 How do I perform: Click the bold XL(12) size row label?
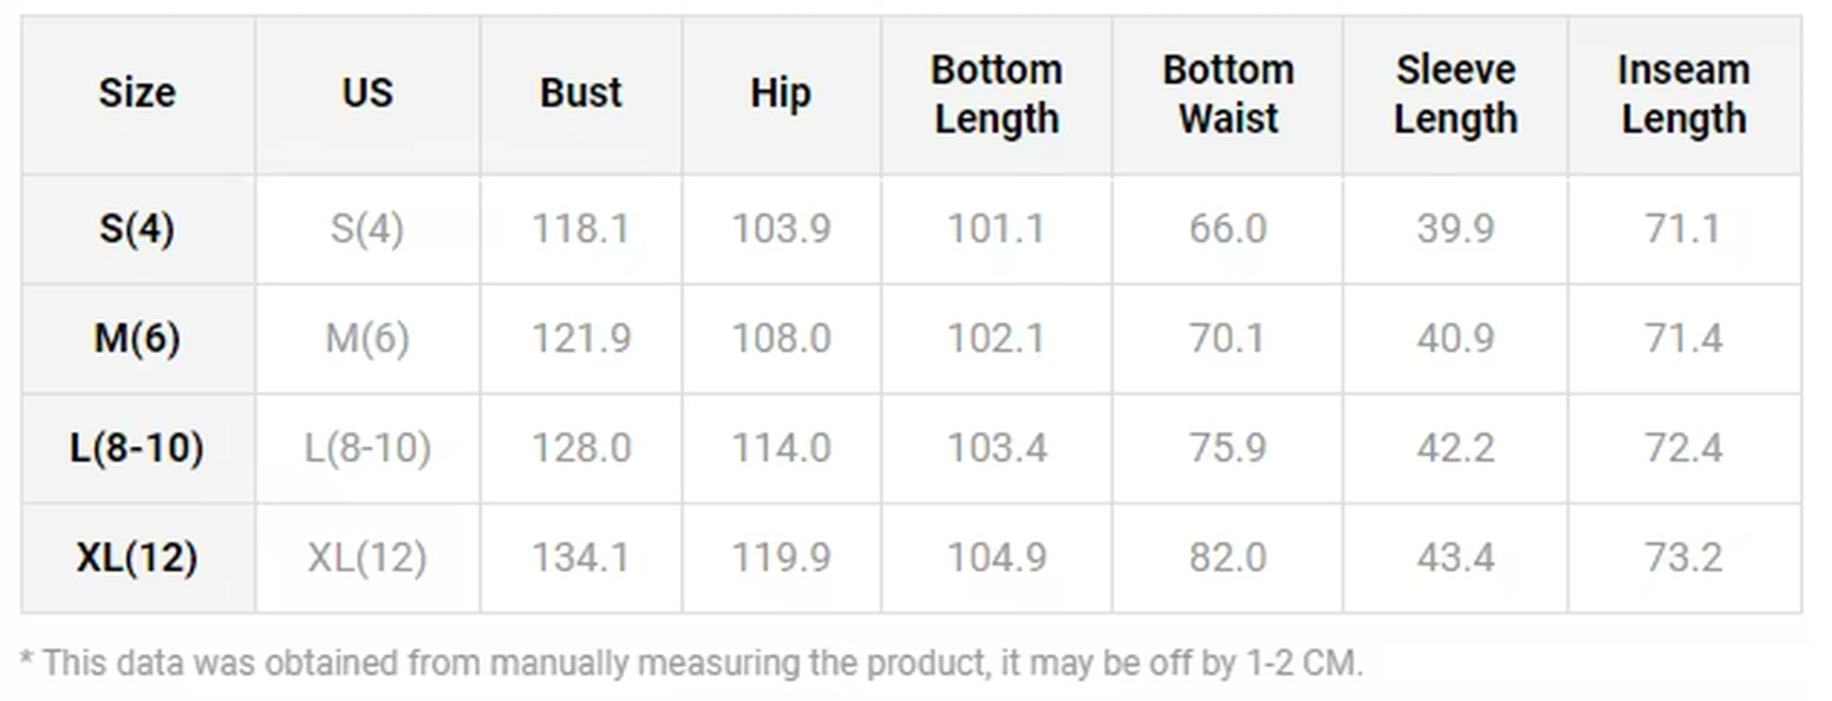(137, 558)
